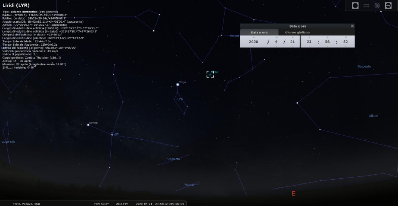Decrease the year with the down arrow
This screenshot has width=398, height=206.
click(x=254, y=46)
